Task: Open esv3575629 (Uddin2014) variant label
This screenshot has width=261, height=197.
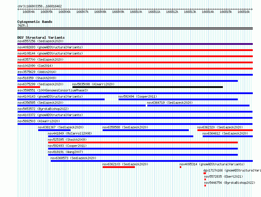Action: (x=37, y=72)
